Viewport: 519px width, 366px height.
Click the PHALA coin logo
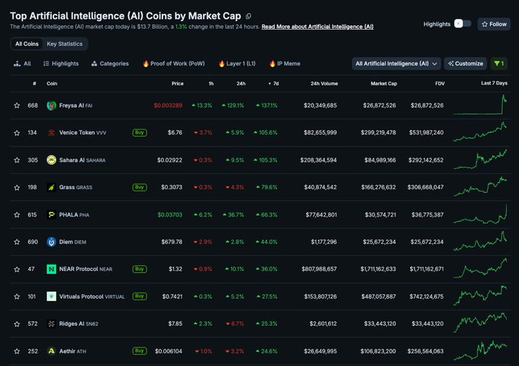52,215
